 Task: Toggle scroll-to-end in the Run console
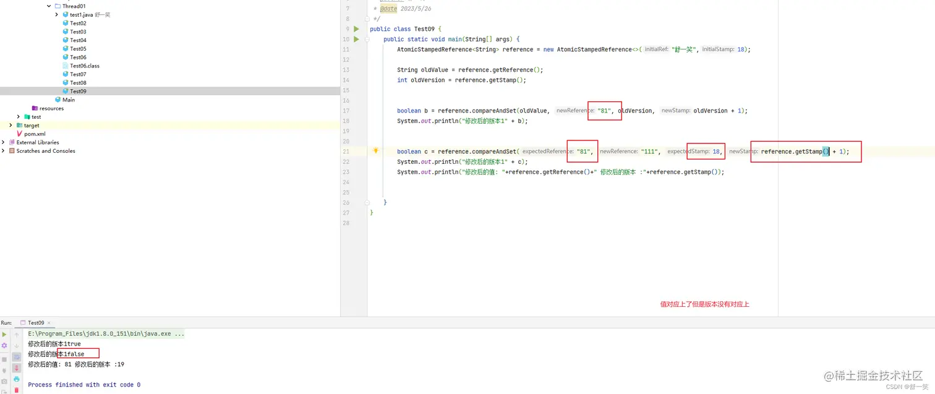tap(17, 367)
